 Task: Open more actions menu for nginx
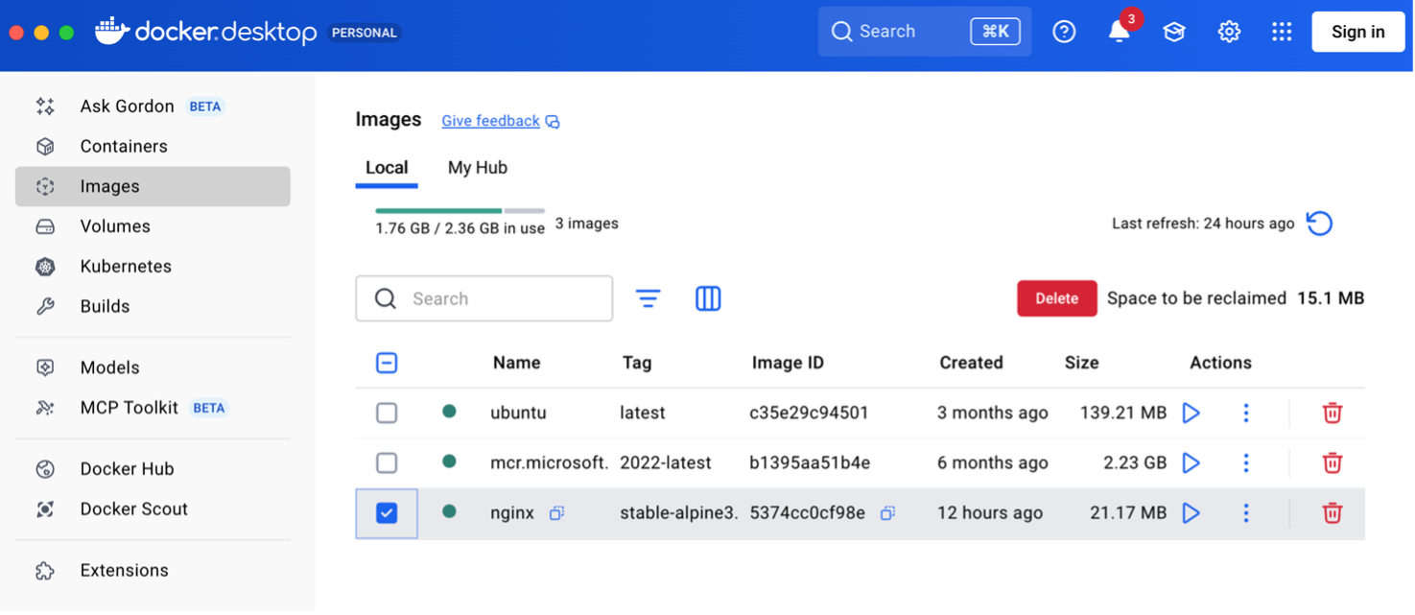[1246, 513]
